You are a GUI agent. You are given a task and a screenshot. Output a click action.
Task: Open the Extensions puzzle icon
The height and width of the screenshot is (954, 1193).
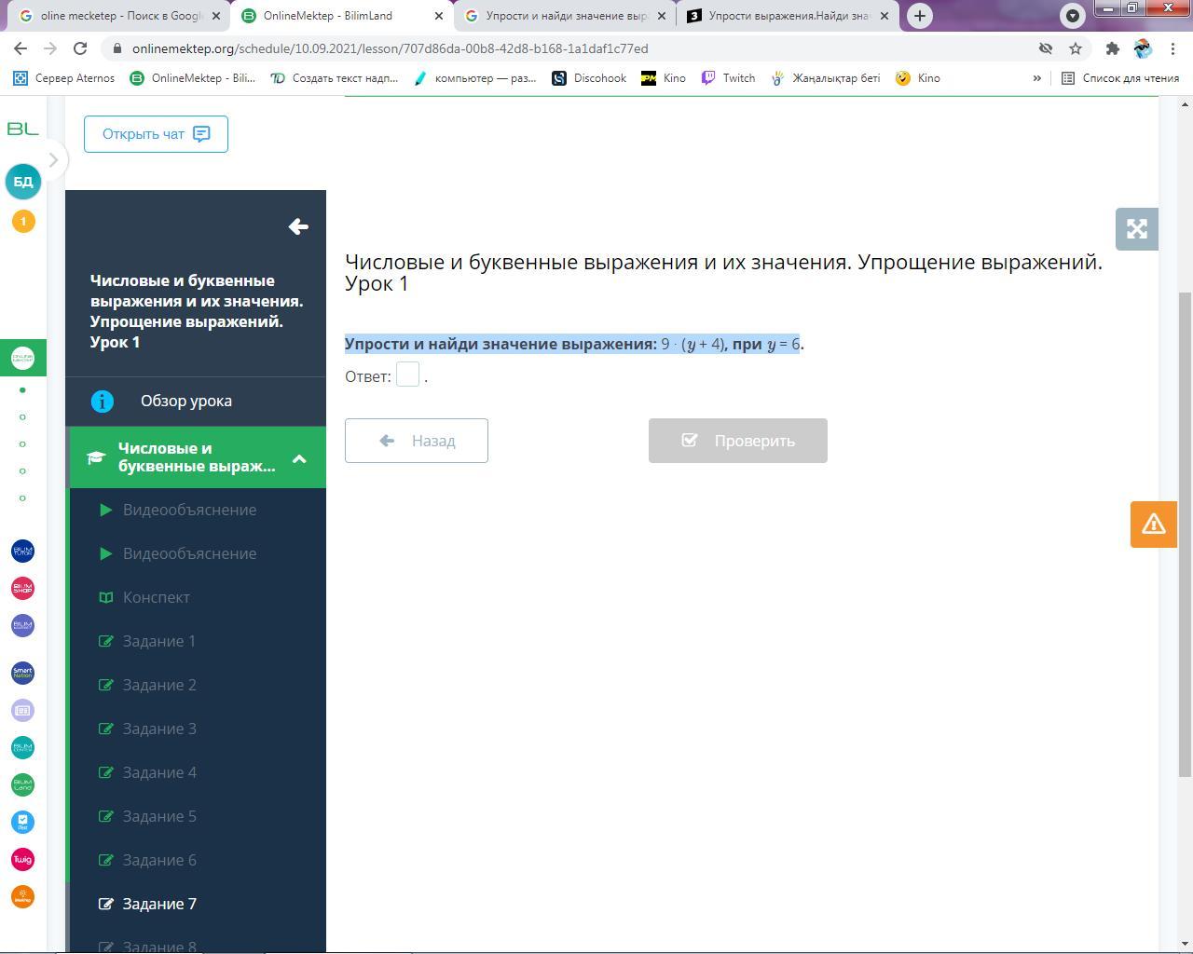pyautogui.click(x=1113, y=48)
